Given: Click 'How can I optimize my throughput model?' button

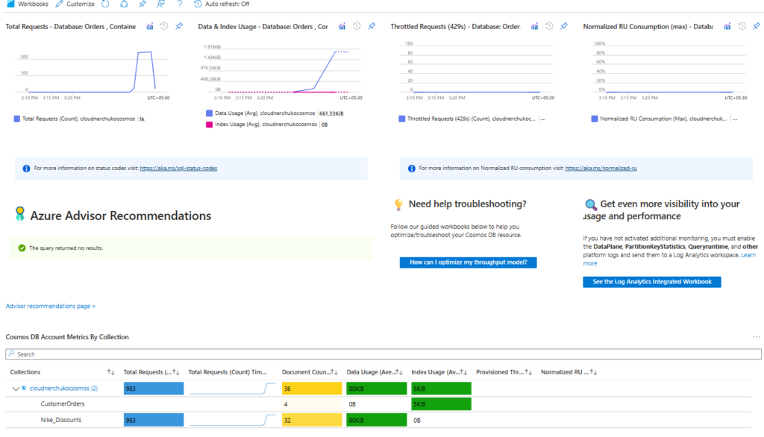Looking at the screenshot, I should [468, 262].
